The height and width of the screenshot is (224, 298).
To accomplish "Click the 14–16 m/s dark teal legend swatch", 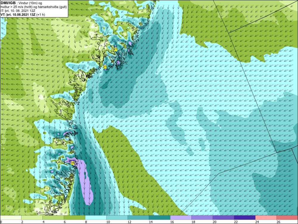I will click(x=160, y=217).
